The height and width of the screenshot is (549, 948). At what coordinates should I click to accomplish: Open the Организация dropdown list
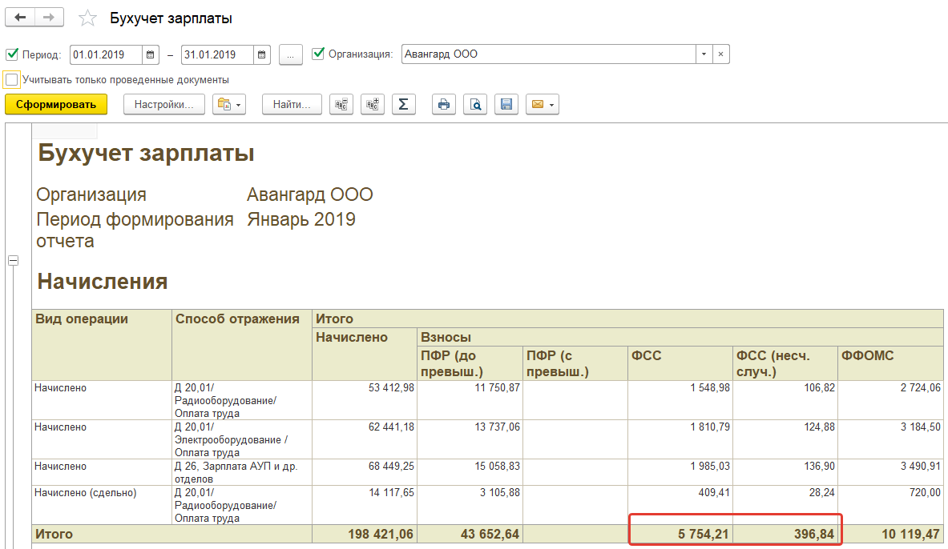click(x=704, y=54)
